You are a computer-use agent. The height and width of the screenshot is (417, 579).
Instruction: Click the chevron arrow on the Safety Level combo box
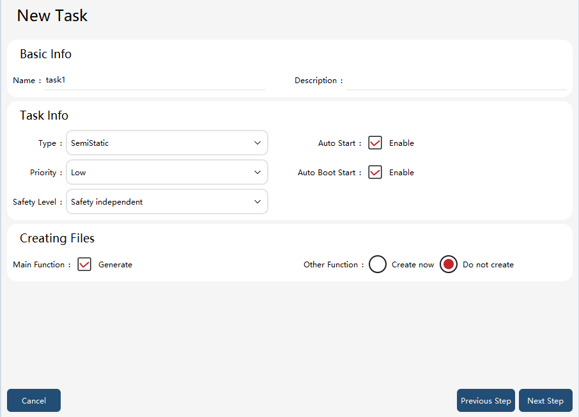[258, 201]
